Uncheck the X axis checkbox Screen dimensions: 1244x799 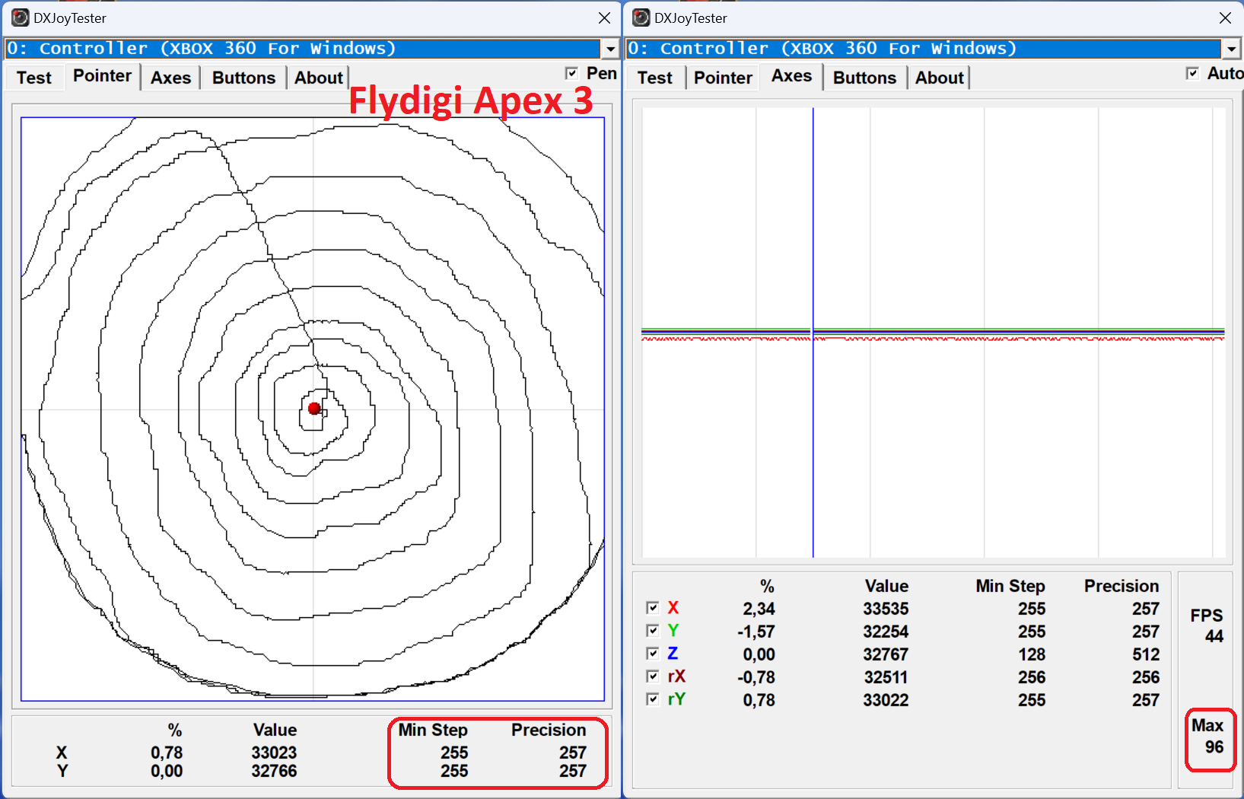652,608
